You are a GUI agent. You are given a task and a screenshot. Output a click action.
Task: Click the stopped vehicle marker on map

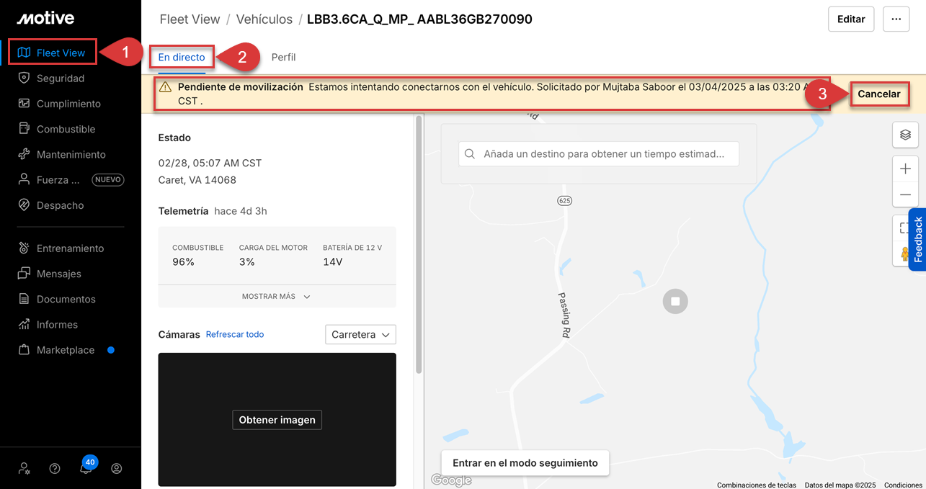pyautogui.click(x=675, y=301)
